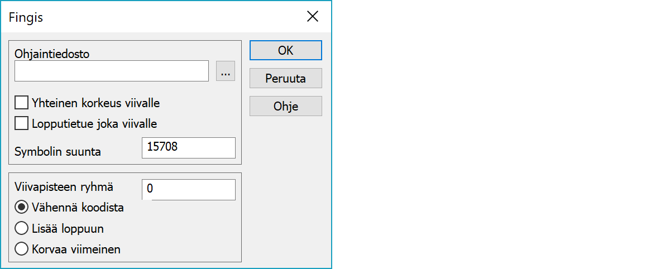Viewport: 670px width, 269px height.
Task: Click the Symbolin suunta label
Action: (58, 151)
